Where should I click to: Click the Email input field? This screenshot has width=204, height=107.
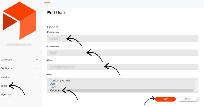coord(123,67)
